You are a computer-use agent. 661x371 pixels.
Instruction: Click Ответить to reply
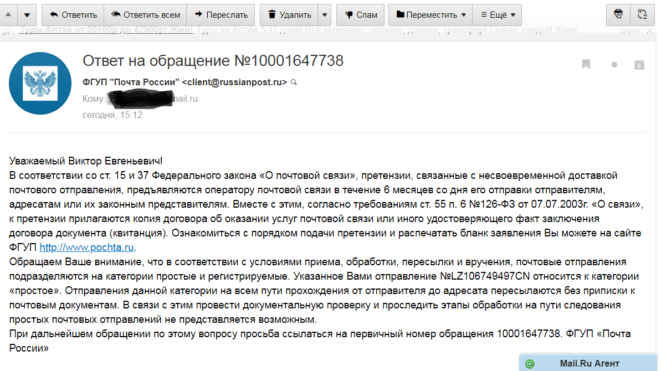tap(73, 15)
